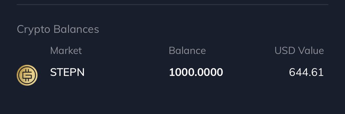This screenshot has height=114, width=345.
Task: Tap the STEPN text next to the coin
Action: (x=67, y=72)
